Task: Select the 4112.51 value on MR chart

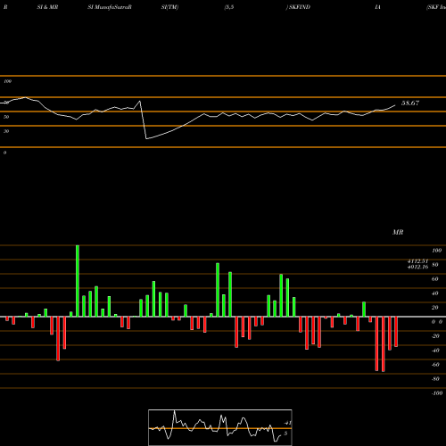Action: [x=417, y=261]
